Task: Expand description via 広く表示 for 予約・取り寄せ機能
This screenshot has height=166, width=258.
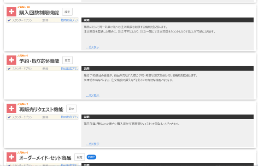Action: click(x=93, y=96)
